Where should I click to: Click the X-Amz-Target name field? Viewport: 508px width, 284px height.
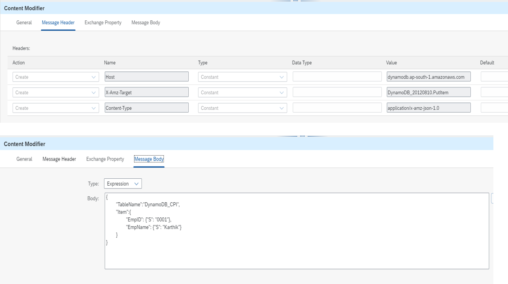[146, 93]
